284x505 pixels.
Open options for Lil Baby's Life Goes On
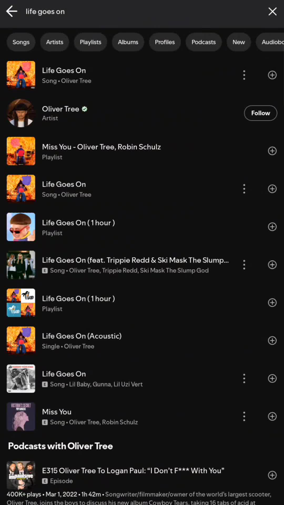pyautogui.click(x=244, y=378)
